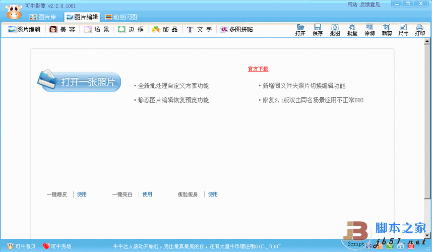432x252 pixels.
Task: Click the scrollbar up arrow
Action: pos(427,41)
